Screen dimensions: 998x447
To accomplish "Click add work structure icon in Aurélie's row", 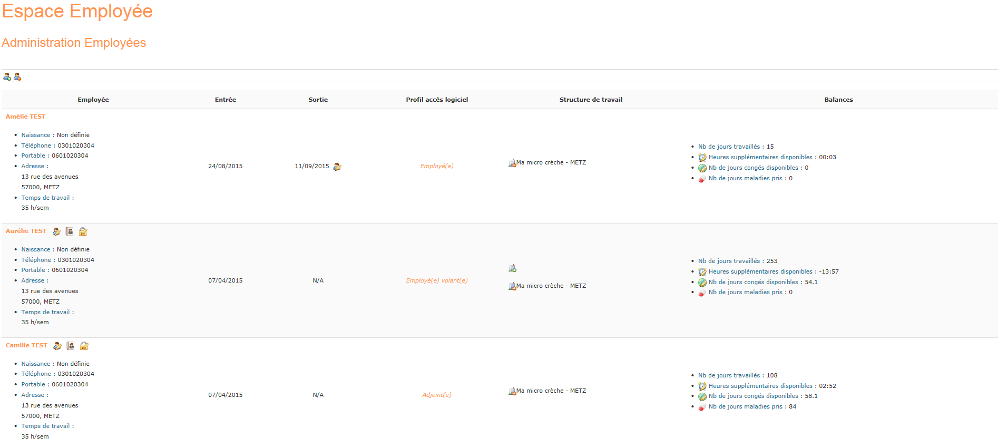I will [x=512, y=268].
